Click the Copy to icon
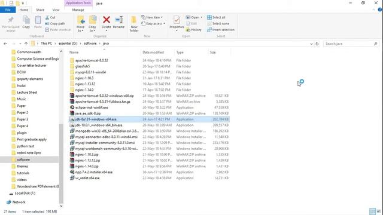 [x=92, y=20]
